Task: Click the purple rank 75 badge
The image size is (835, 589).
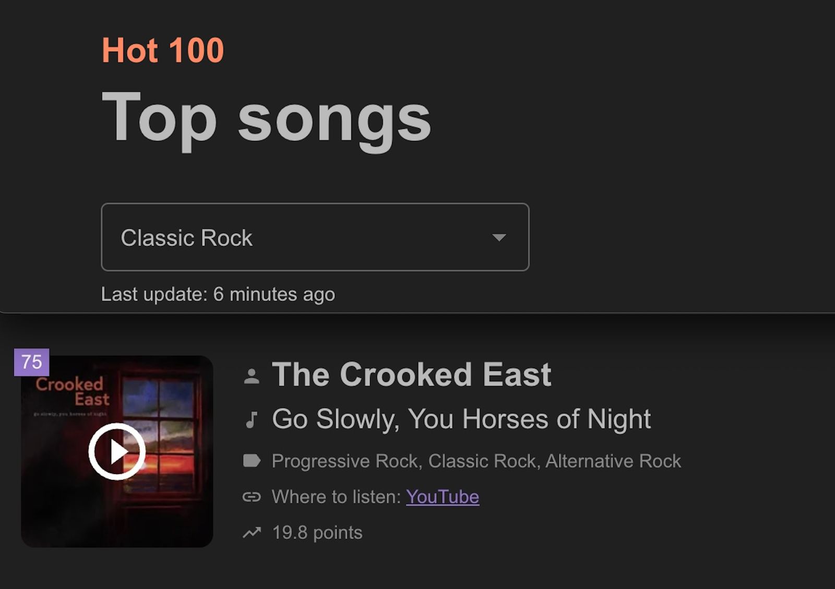Action: point(32,362)
